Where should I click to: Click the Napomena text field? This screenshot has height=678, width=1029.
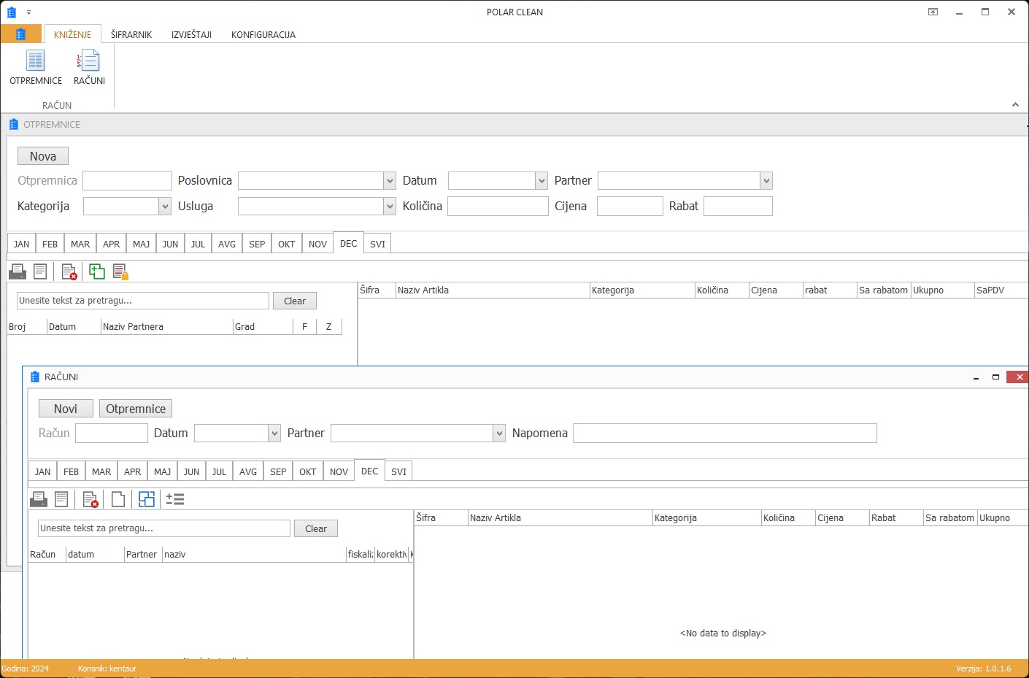point(724,434)
